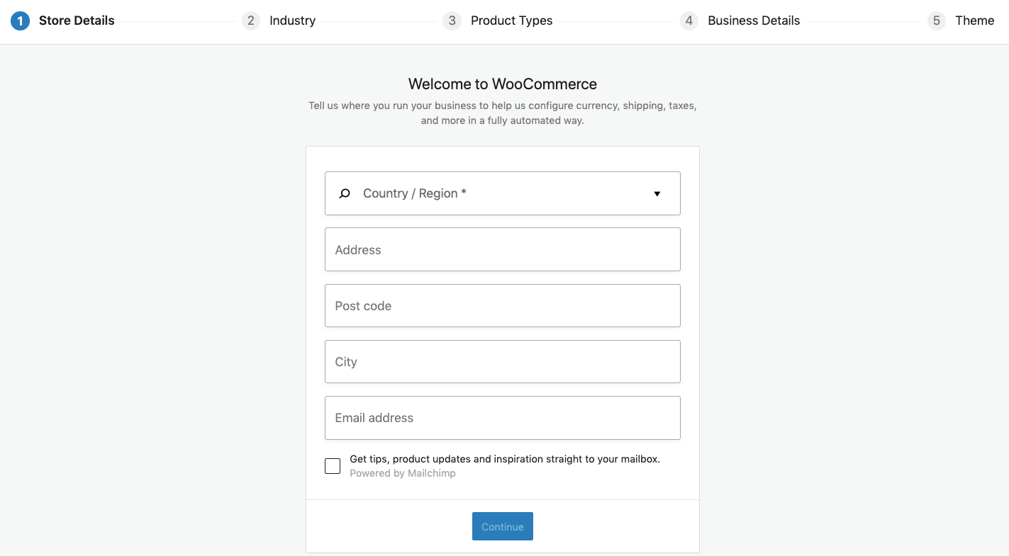Enable the Mailchimp tips checkbox
The width and height of the screenshot is (1009, 556).
333,466
